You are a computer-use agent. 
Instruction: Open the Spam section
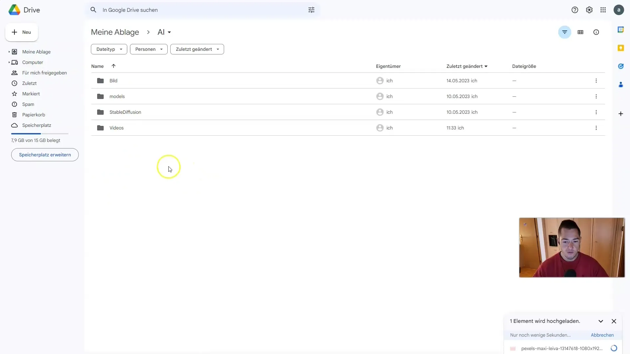(28, 104)
